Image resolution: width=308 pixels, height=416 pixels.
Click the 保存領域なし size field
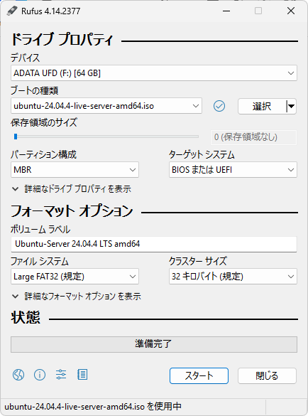253,137
